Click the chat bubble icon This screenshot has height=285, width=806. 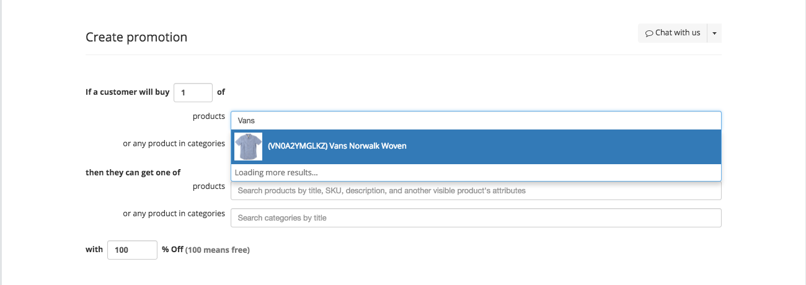pos(649,33)
